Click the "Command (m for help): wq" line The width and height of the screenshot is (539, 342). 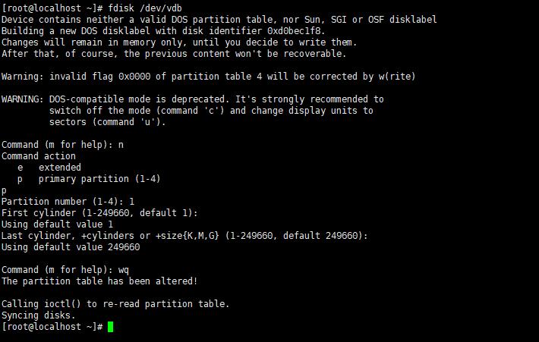tap(65, 270)
